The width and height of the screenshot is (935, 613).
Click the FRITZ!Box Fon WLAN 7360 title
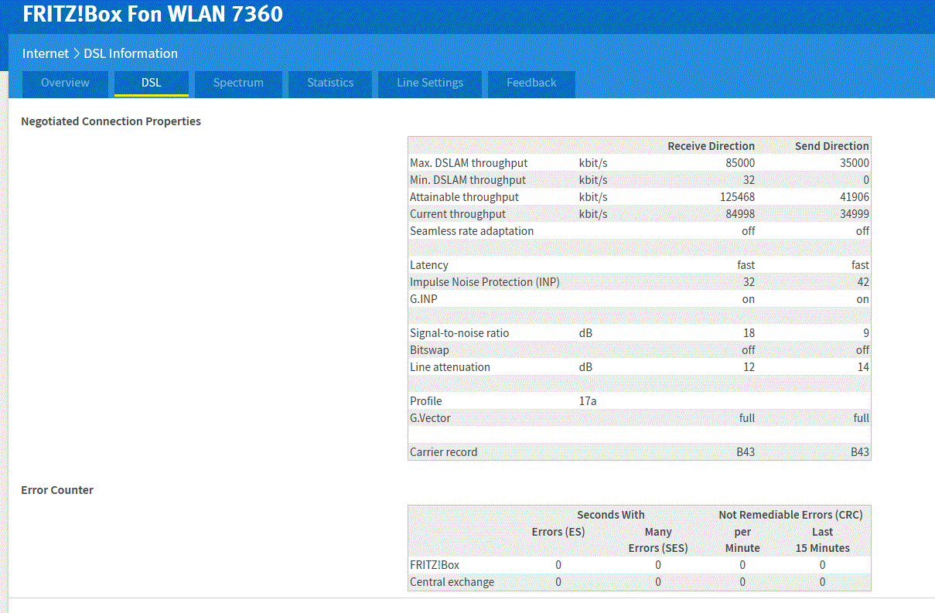pyautogui.click(x=152, y=14)
